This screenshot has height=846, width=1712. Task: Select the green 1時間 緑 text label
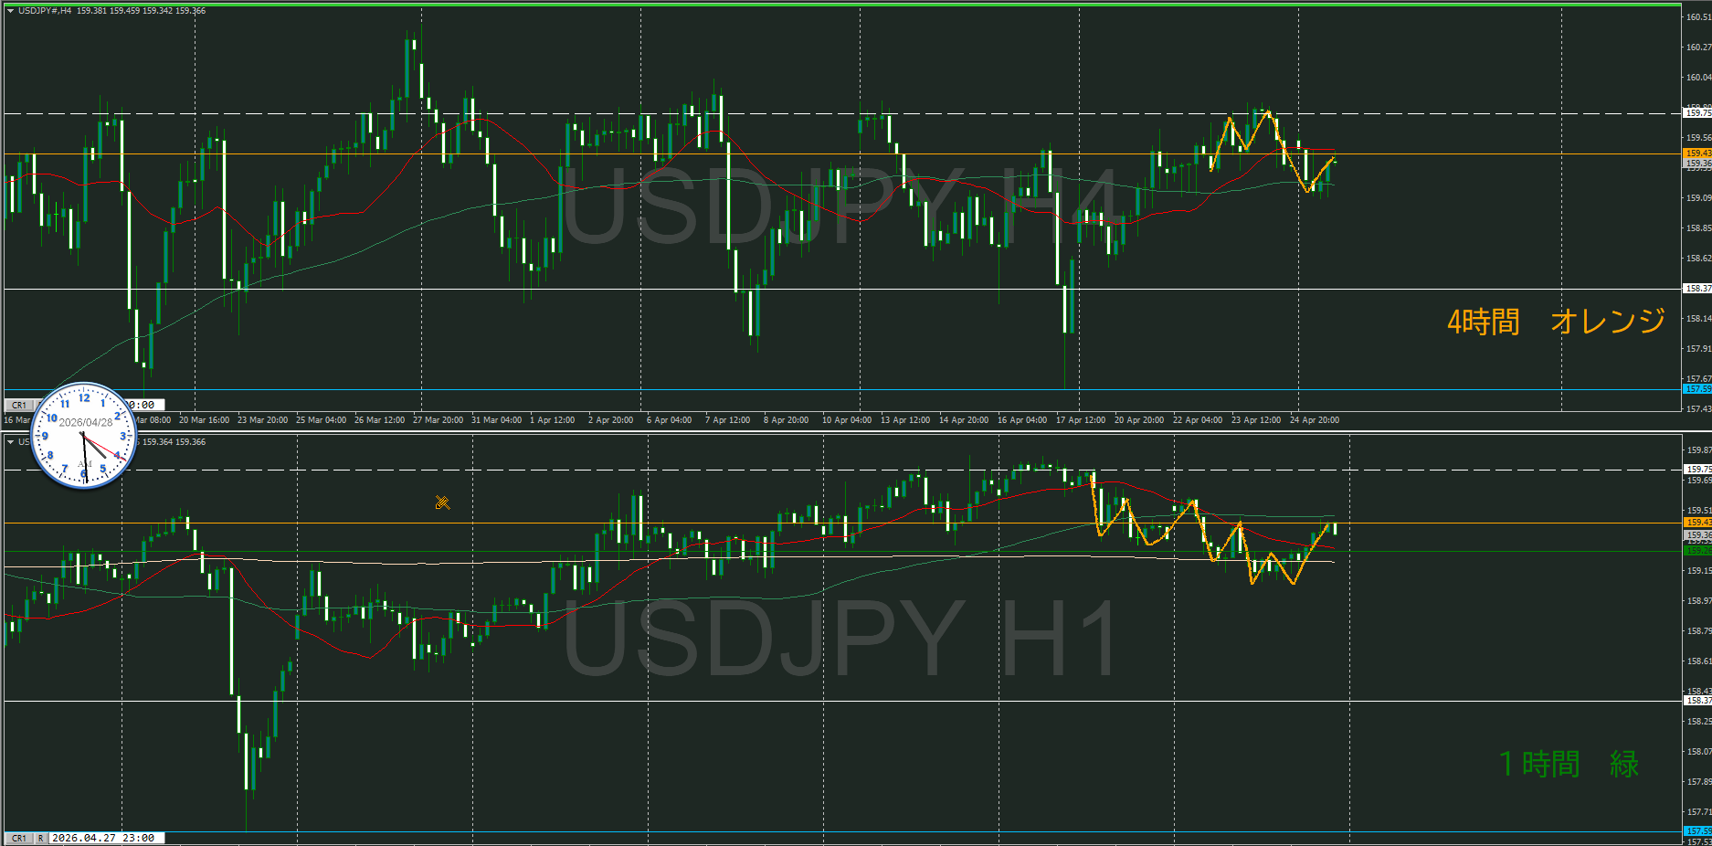tap(1569, 764)
